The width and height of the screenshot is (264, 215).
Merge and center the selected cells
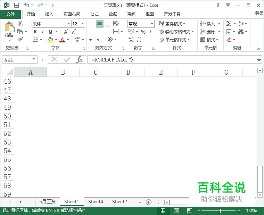point(116,32)
